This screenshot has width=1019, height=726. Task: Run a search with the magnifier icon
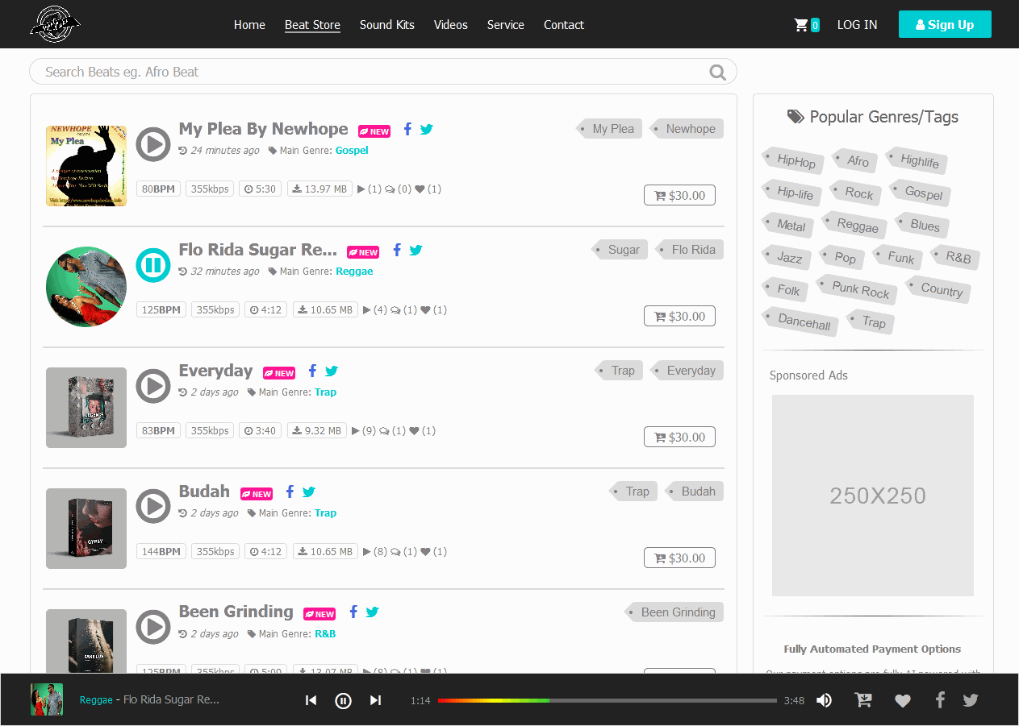pyautogui.click(x=717, y=72)
